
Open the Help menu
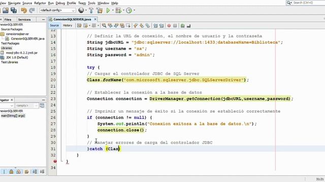click(115, 3)
